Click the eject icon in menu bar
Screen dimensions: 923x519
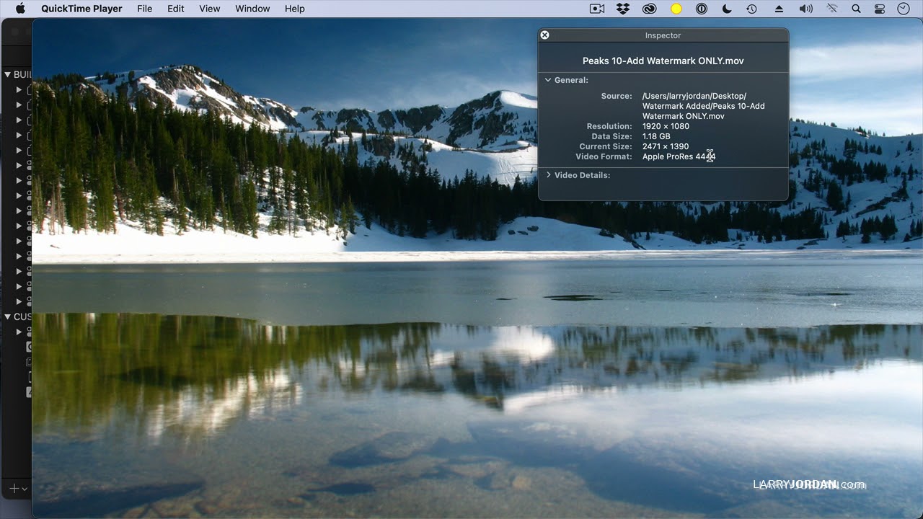pyautogui.click(x=779, y=9)
